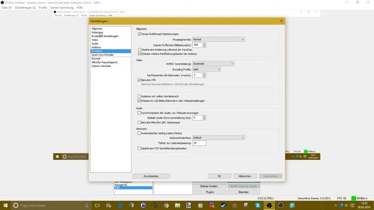This screenshot has width=374, height=210.
Task: Enable Synchronisation der Audio- zur Videozeit
Action: [139, 113]
